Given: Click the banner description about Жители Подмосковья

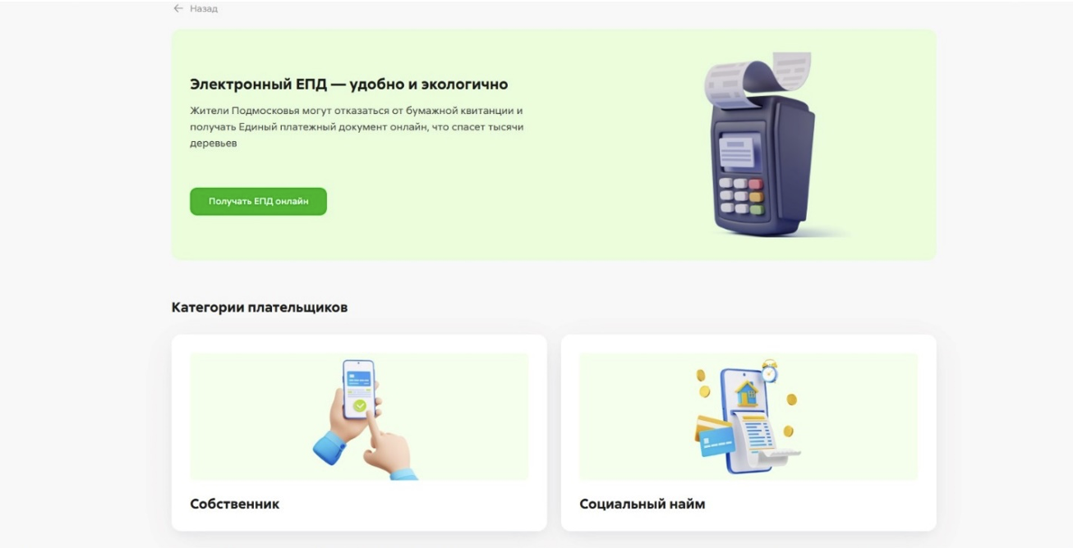Looking at the screenshot, I should 357,126.
